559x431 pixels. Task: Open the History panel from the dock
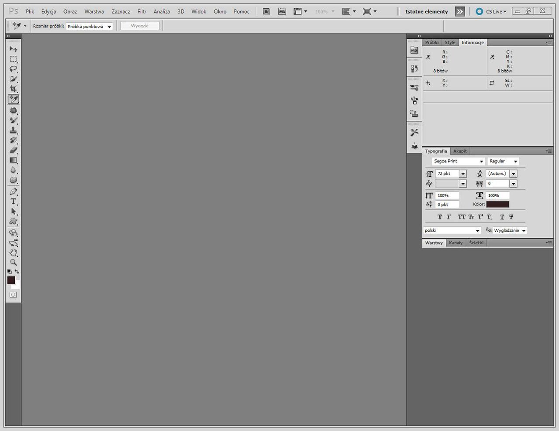pyautogui.click(x=414, y=68)
